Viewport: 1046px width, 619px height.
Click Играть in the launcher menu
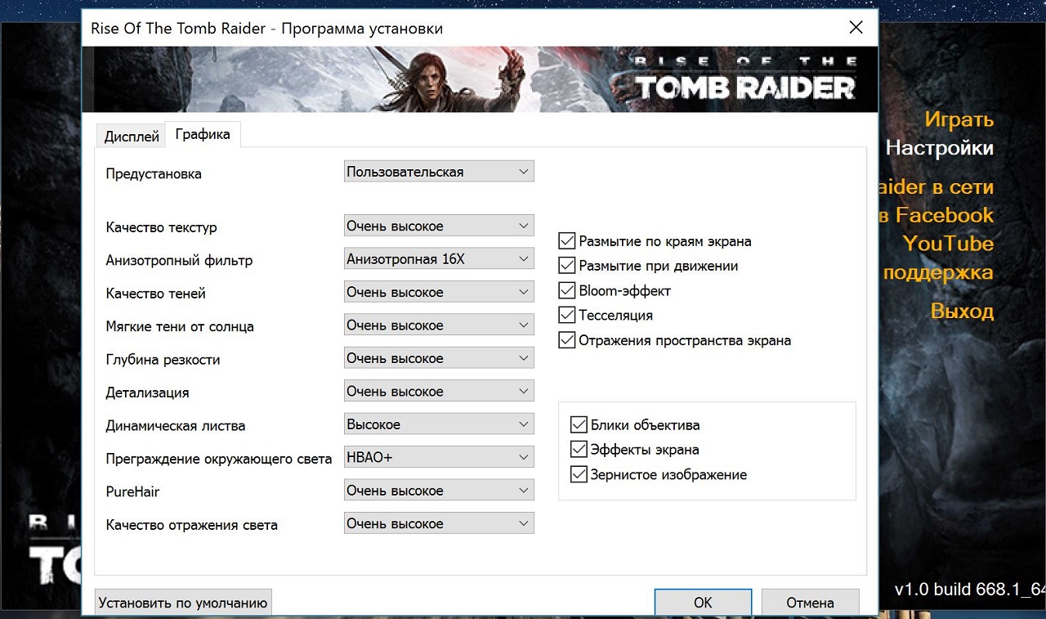pos(959,119)
